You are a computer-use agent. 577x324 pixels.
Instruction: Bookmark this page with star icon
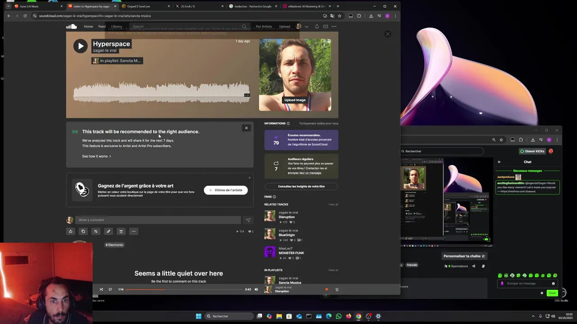click(x=339, y=16)
